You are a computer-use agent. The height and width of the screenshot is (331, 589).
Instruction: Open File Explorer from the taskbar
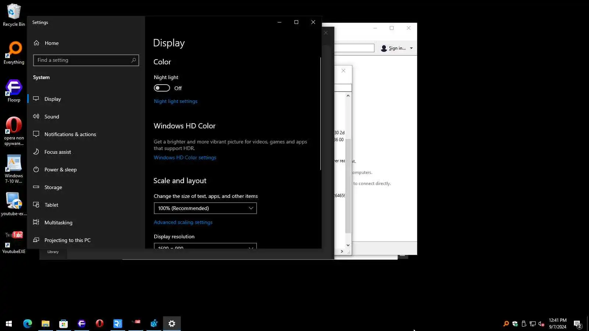pyautogui.click(x=46, y=324)
